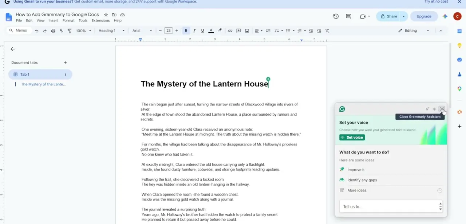Open the Arial font dropdown
Screen dimensions: 466x224
[142, 31]
